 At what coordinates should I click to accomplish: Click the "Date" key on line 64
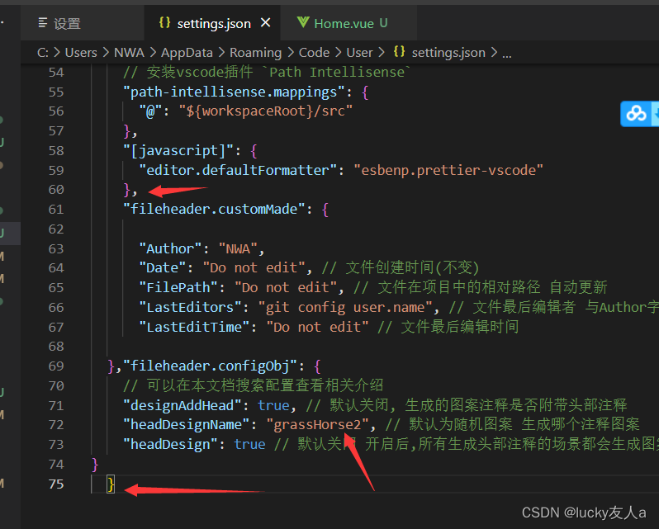pos(163,268)
